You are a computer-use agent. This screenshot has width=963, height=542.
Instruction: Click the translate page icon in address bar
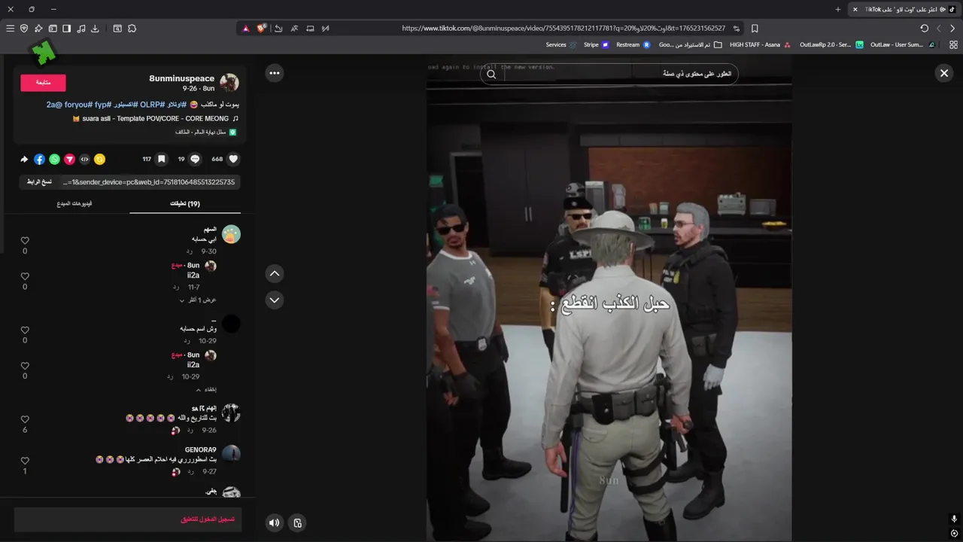[294, 29]
